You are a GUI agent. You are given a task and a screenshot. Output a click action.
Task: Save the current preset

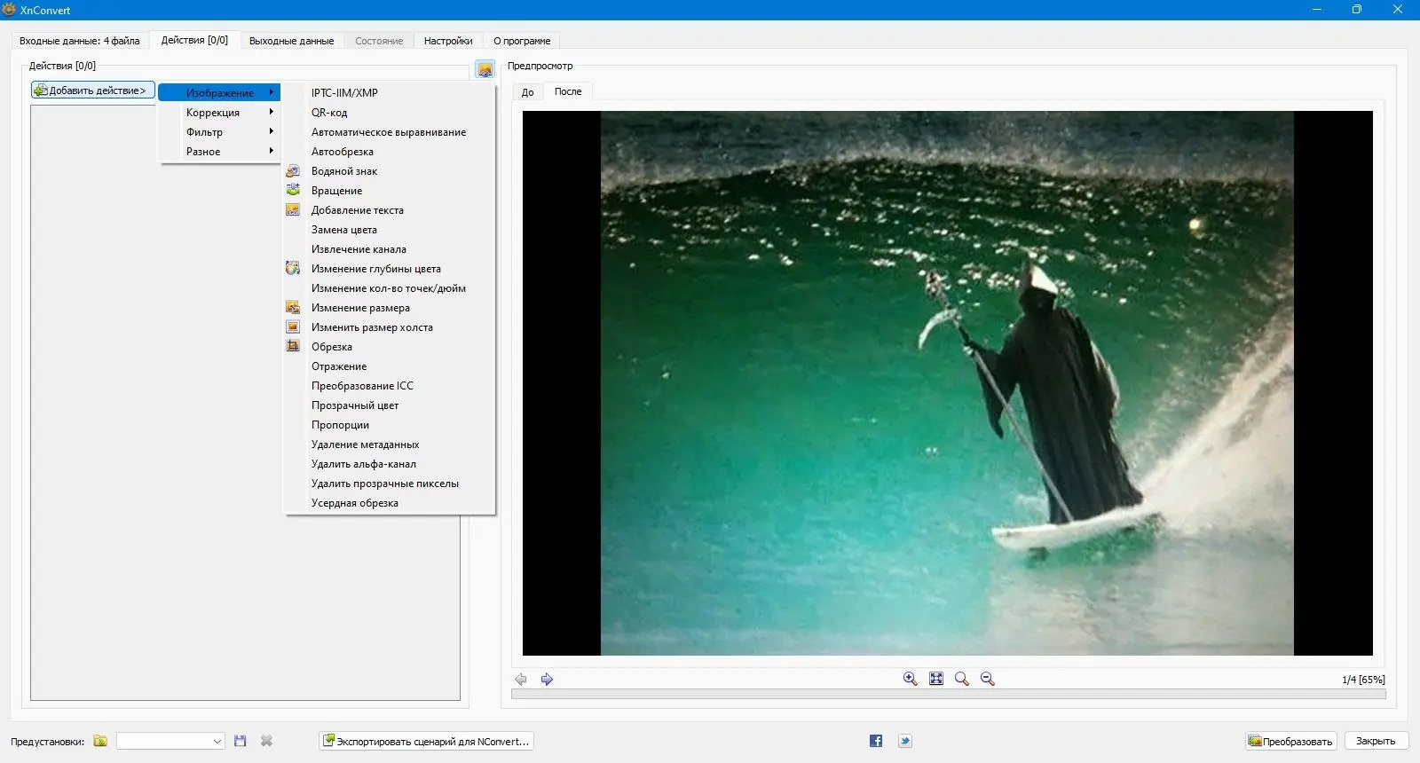coord(240,741)
